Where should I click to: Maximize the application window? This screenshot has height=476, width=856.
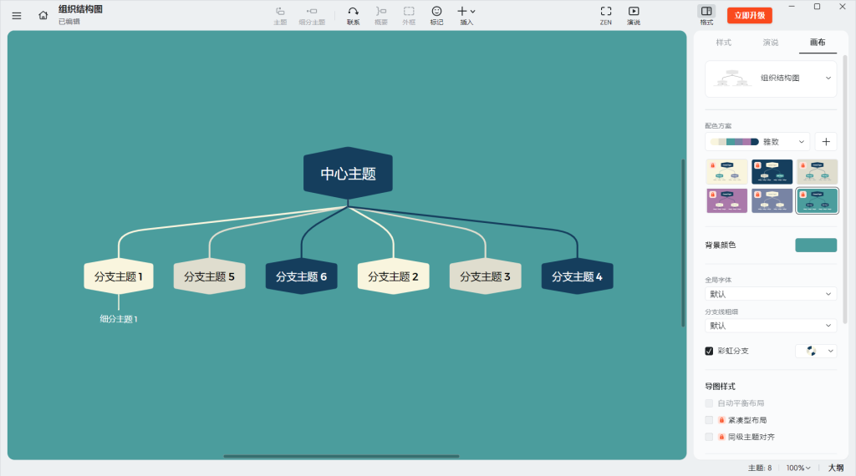click(817, 7)
